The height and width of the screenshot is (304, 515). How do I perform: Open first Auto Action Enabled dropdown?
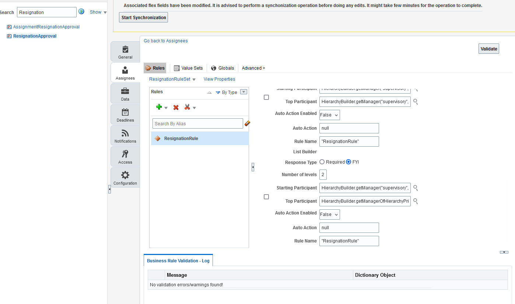pyautogui.click(x=330, y=115)
